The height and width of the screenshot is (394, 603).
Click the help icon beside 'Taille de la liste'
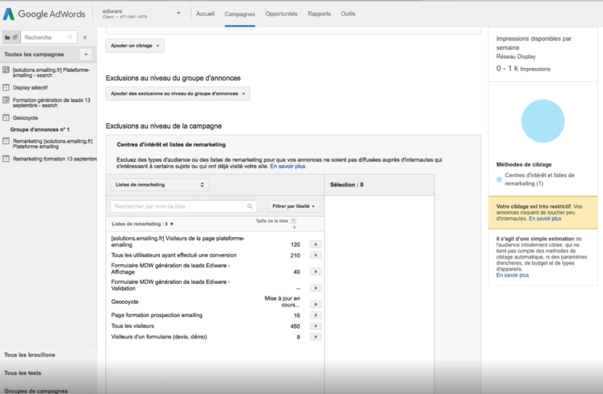[293, 221]
